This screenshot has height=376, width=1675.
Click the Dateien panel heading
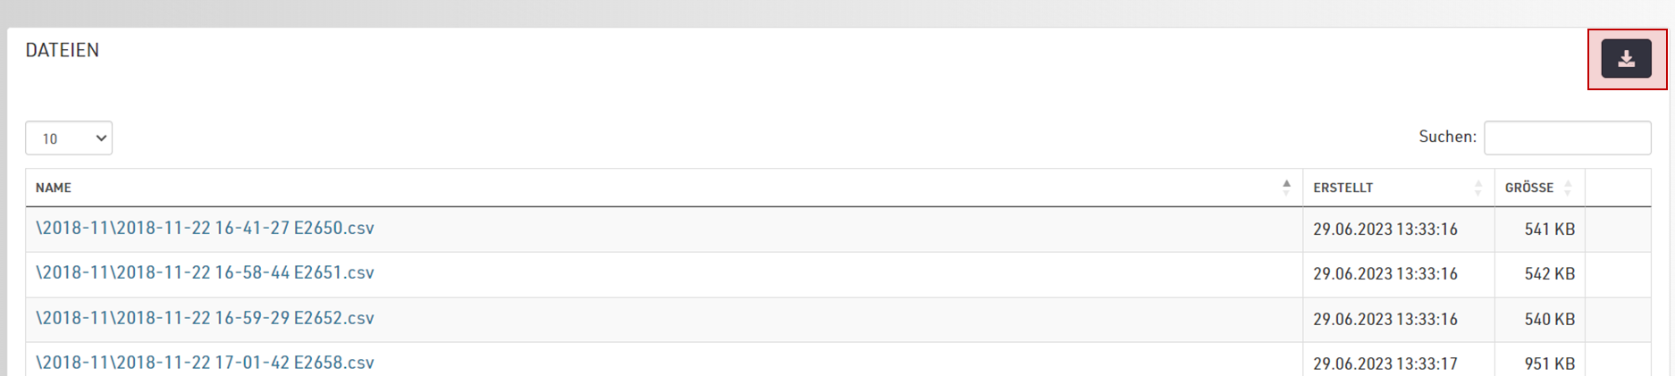[x=63, y=51]
